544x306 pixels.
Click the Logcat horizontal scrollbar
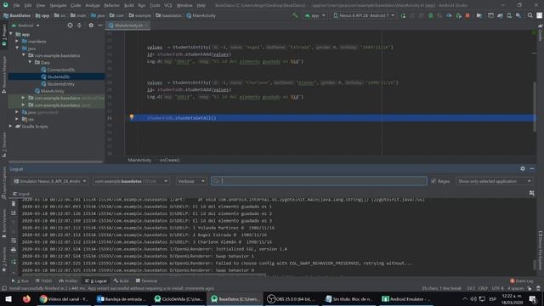(x=144, y=275)
